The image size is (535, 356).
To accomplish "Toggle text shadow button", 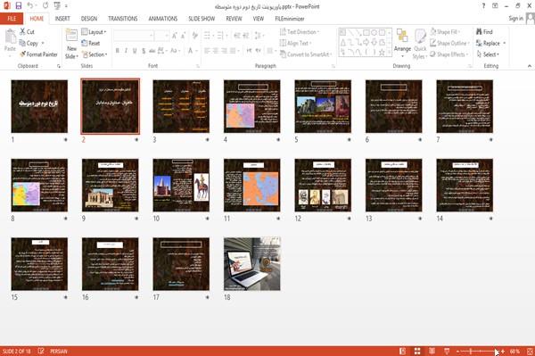I will (144, 51).
